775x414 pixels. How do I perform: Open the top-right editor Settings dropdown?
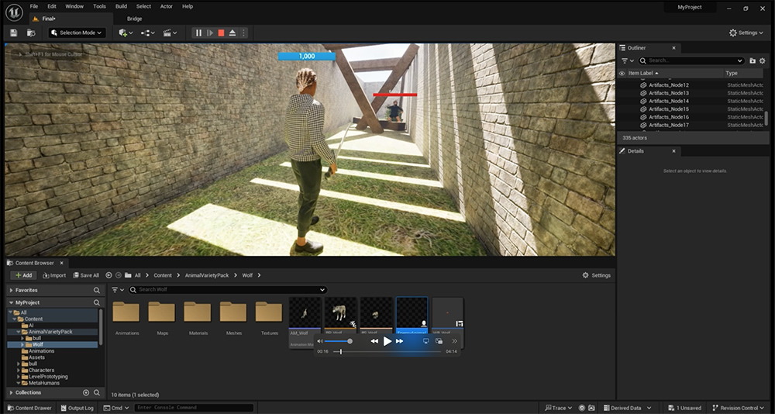746,33
